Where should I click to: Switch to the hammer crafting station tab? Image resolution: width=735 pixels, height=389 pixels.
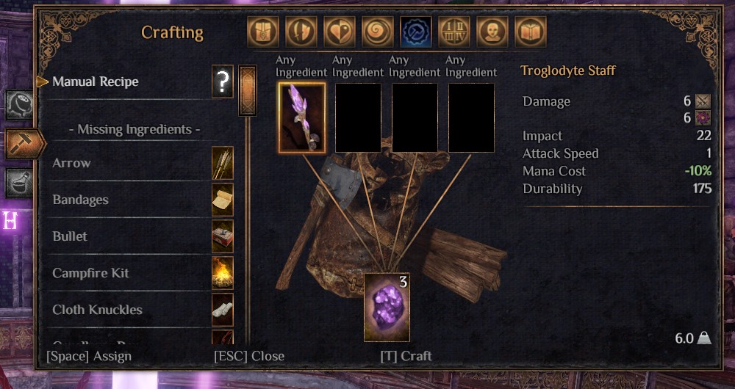point(24,143)
